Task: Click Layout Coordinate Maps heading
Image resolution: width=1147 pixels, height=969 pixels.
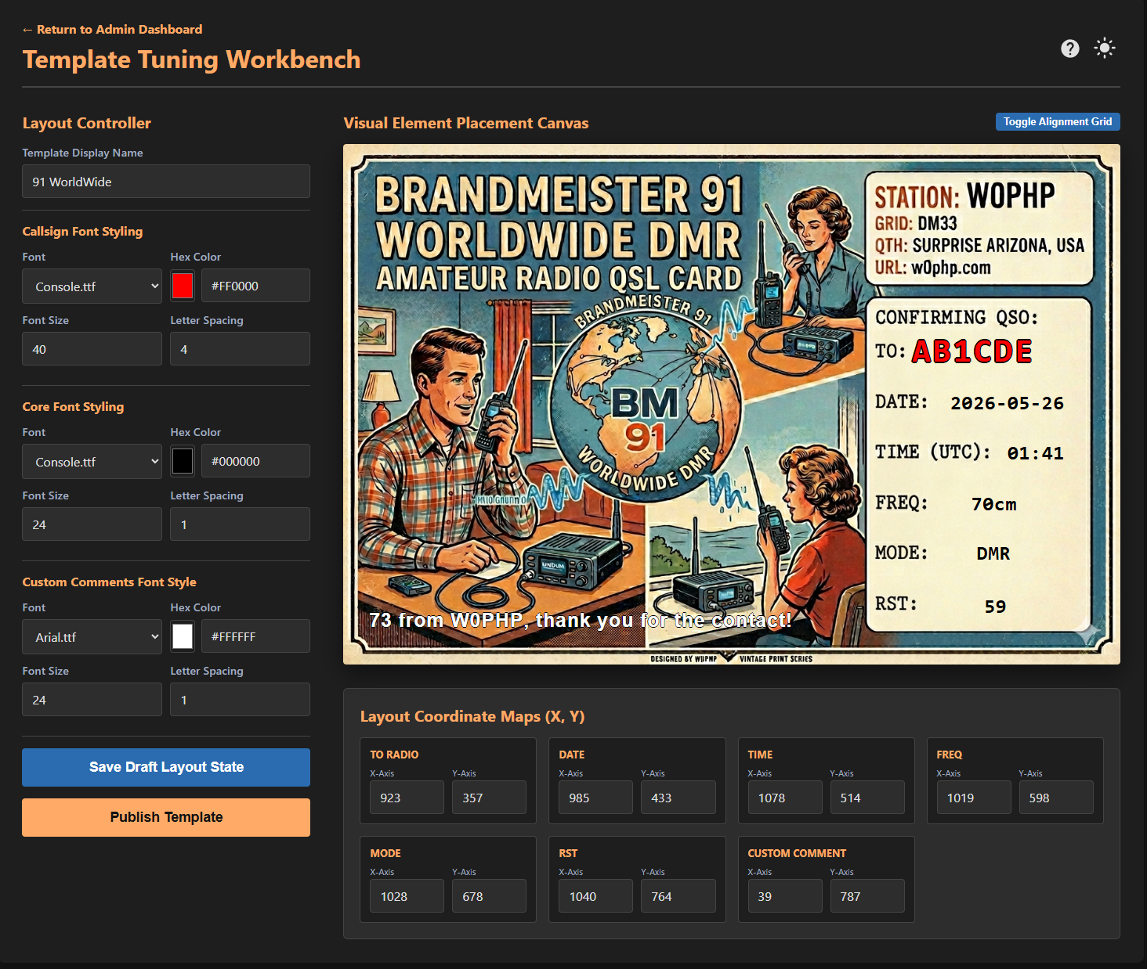Action: click(x=472, y=716)
